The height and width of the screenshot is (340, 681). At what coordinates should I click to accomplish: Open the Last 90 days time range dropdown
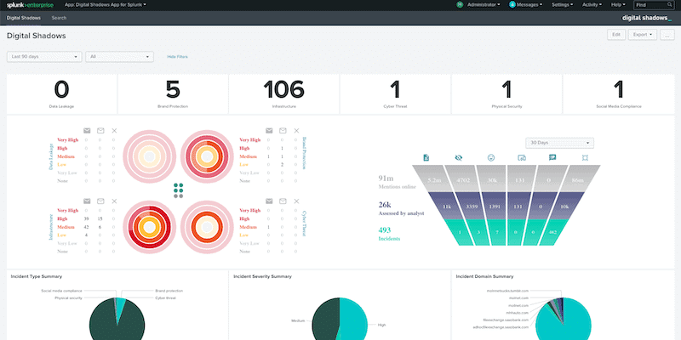coord(44,57)
